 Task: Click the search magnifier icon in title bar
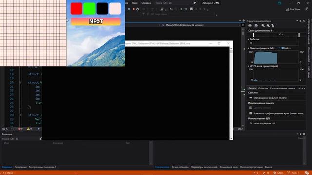coord(195,3)
